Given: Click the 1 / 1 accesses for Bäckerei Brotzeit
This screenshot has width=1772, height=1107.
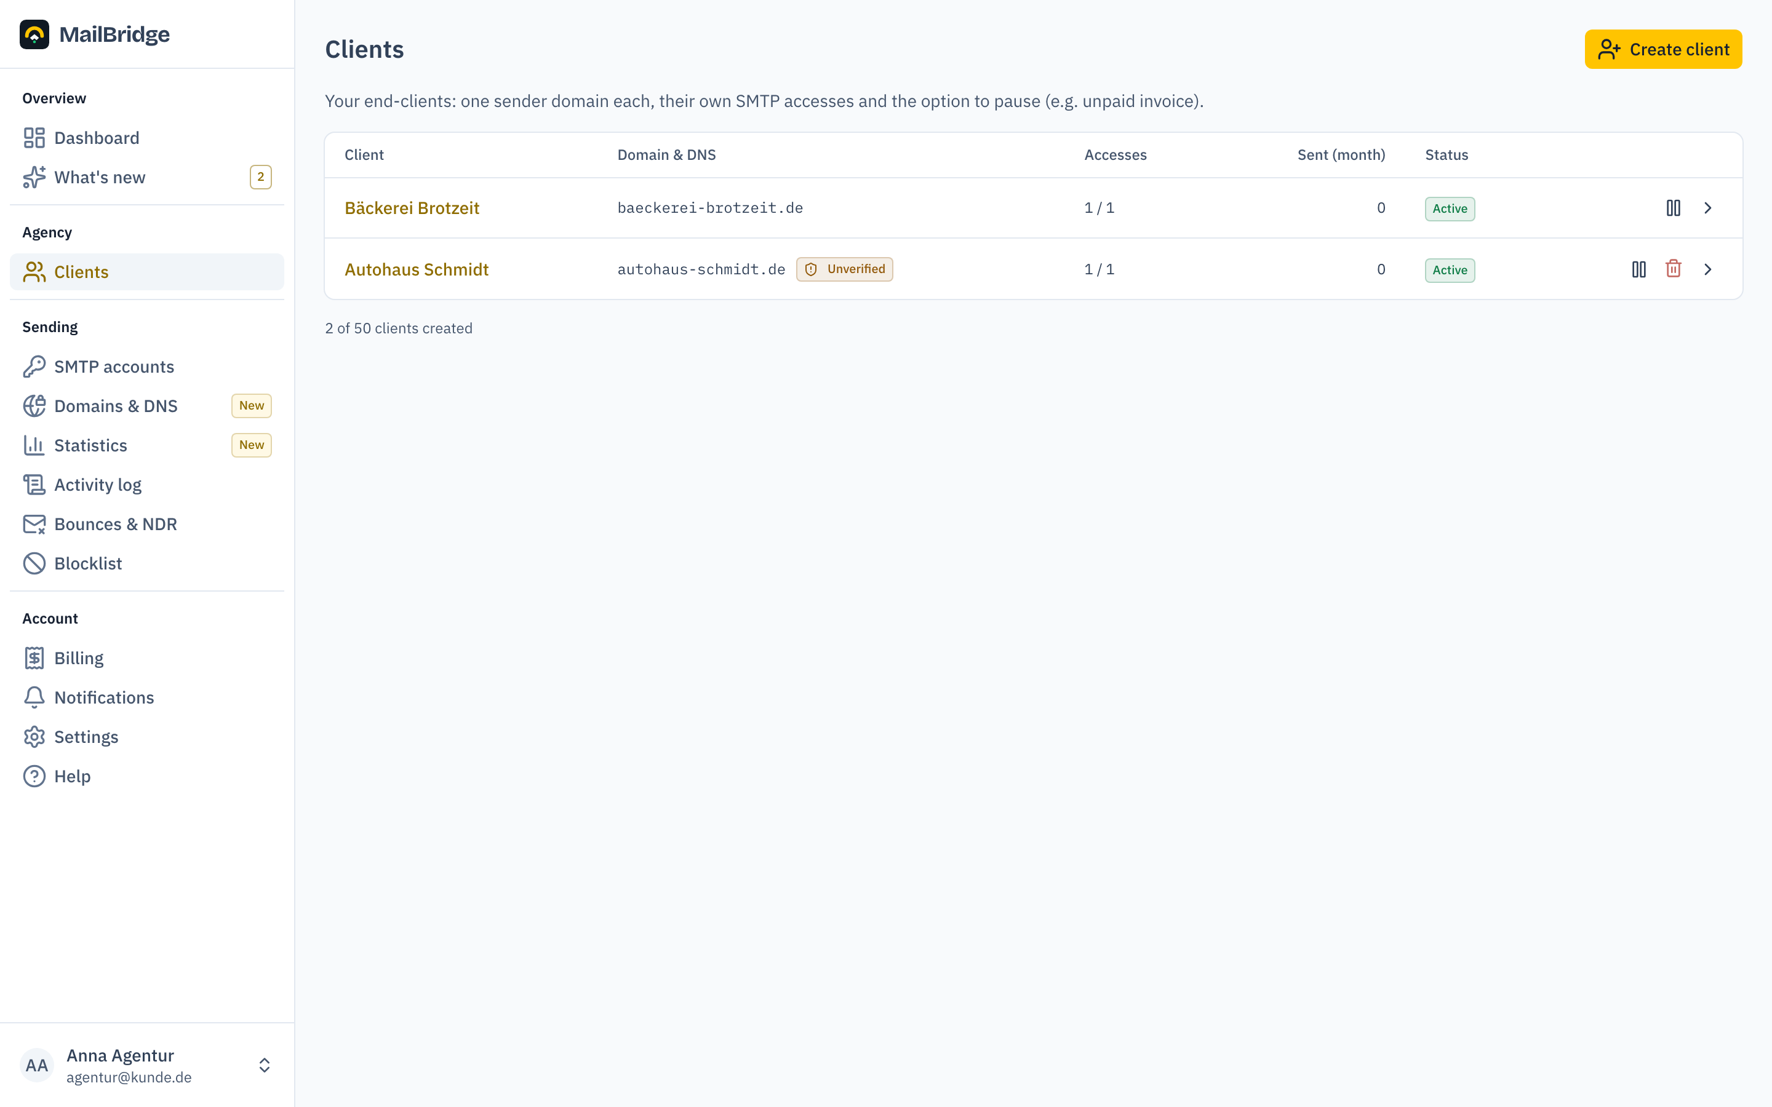Looking at the screenshot, I should coord(1099,208).
